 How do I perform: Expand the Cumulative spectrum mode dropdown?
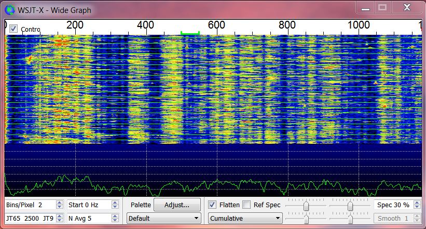[x=245, y=219]
